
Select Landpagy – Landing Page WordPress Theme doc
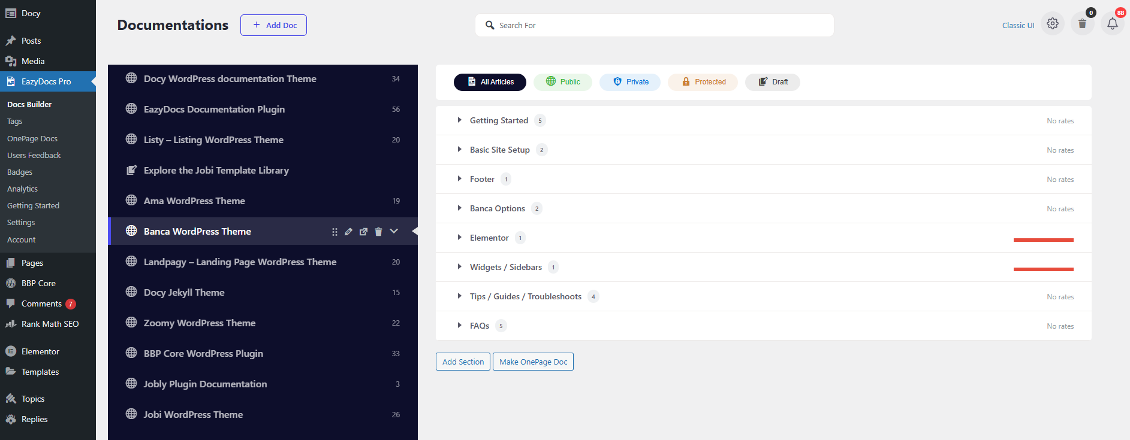[x=263, y=262]
